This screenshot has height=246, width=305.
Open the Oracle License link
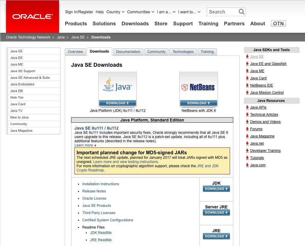pyautogui.click(x=94, y=198)
